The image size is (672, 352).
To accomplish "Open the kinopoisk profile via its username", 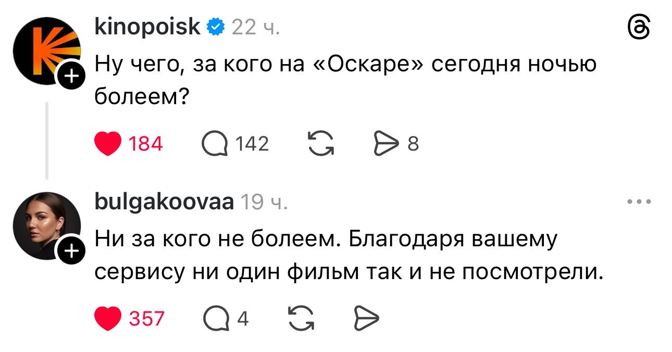I will coord(147,26).
